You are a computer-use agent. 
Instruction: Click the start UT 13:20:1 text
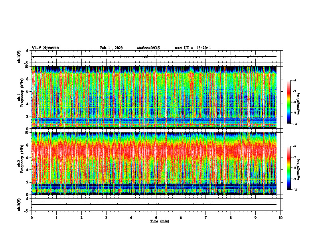193,48
